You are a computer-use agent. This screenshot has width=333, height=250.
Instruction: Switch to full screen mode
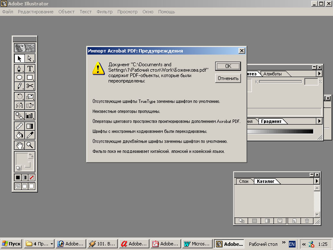32,186
